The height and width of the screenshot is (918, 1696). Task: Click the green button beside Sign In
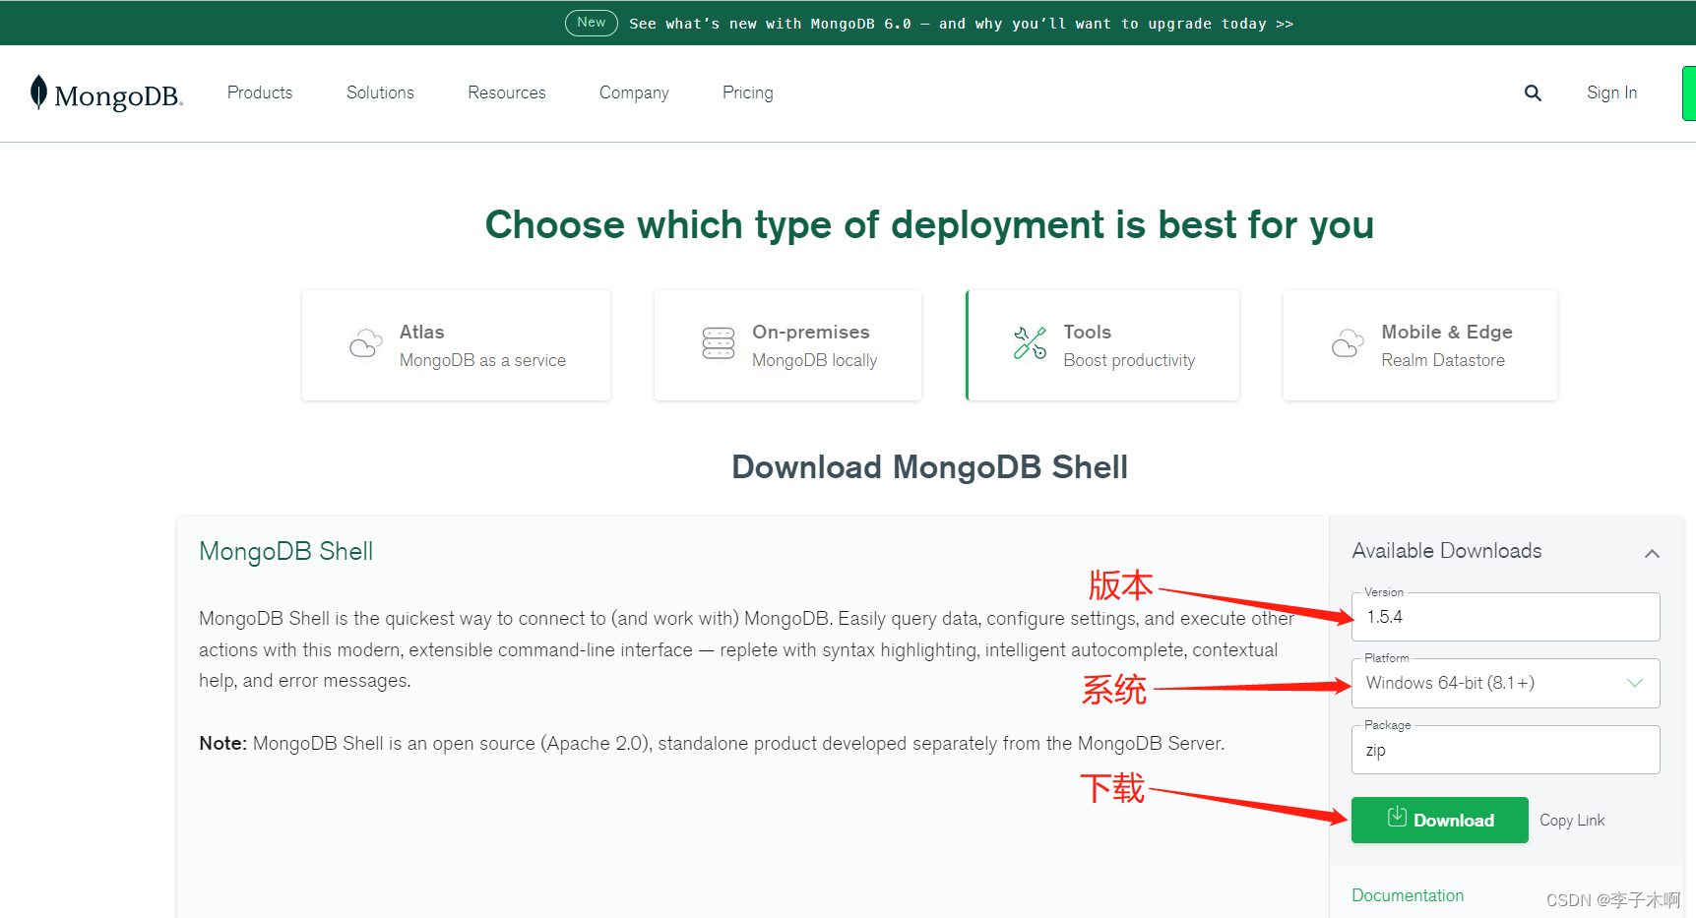[1689, 93]
